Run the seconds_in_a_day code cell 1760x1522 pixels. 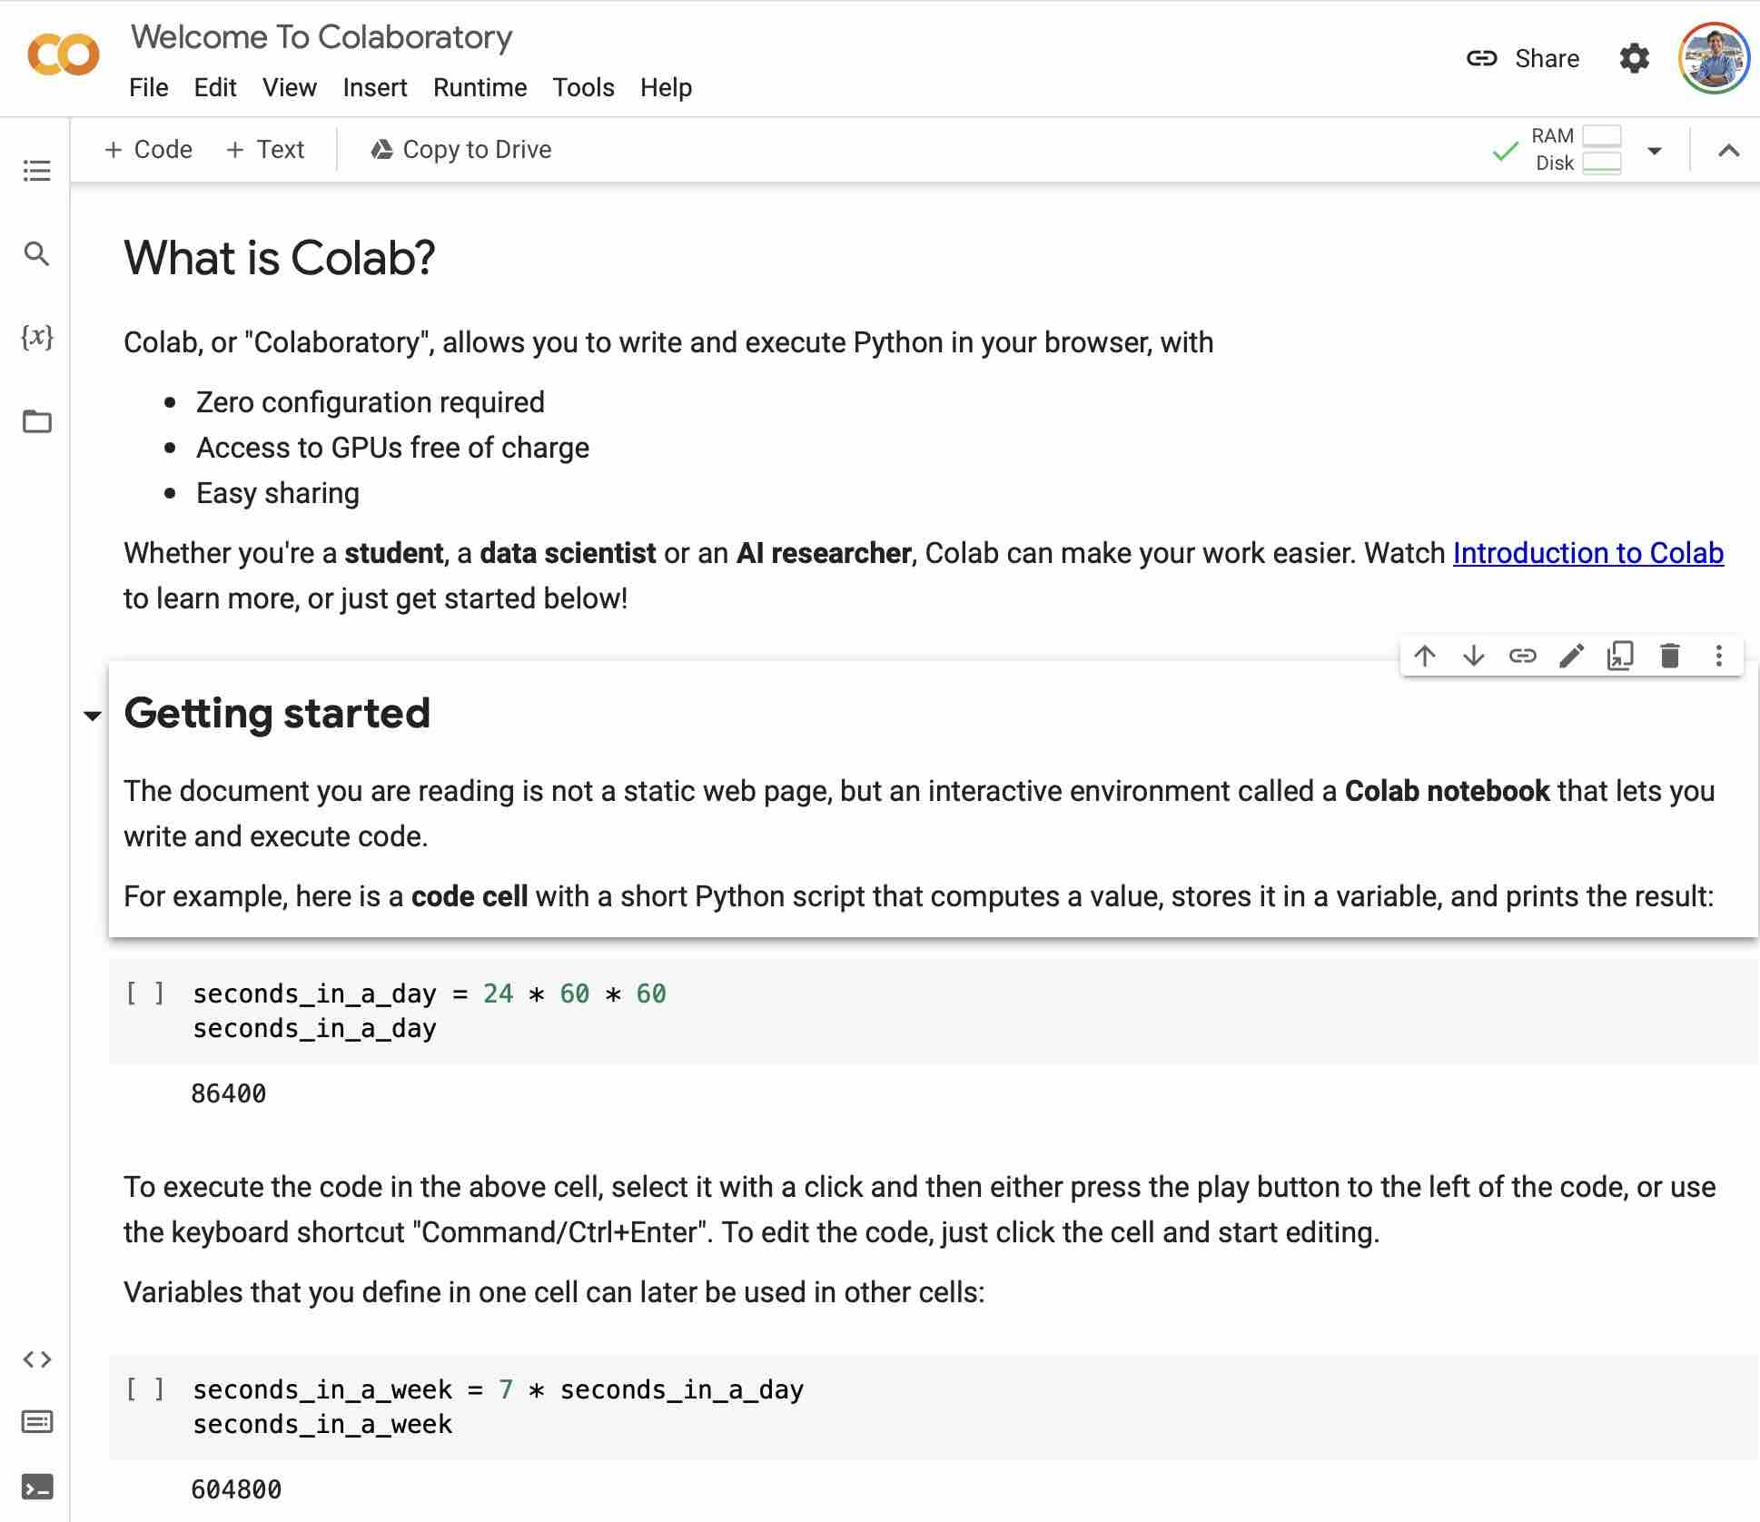point(145,993)
